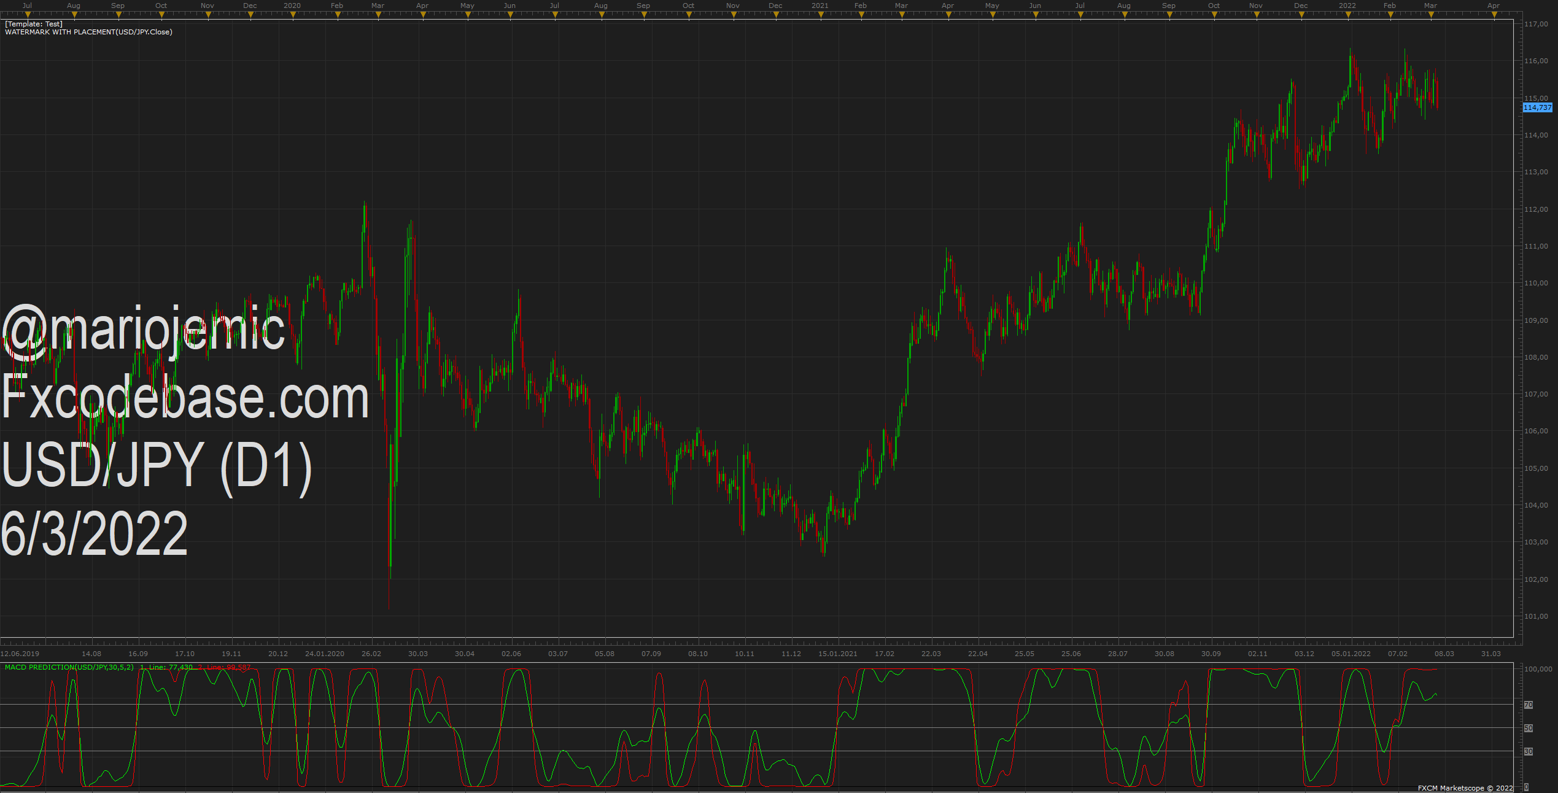The image size is (1558, 793).
Task: Click the 116,00 price axis label
Action: point(1537,61)
